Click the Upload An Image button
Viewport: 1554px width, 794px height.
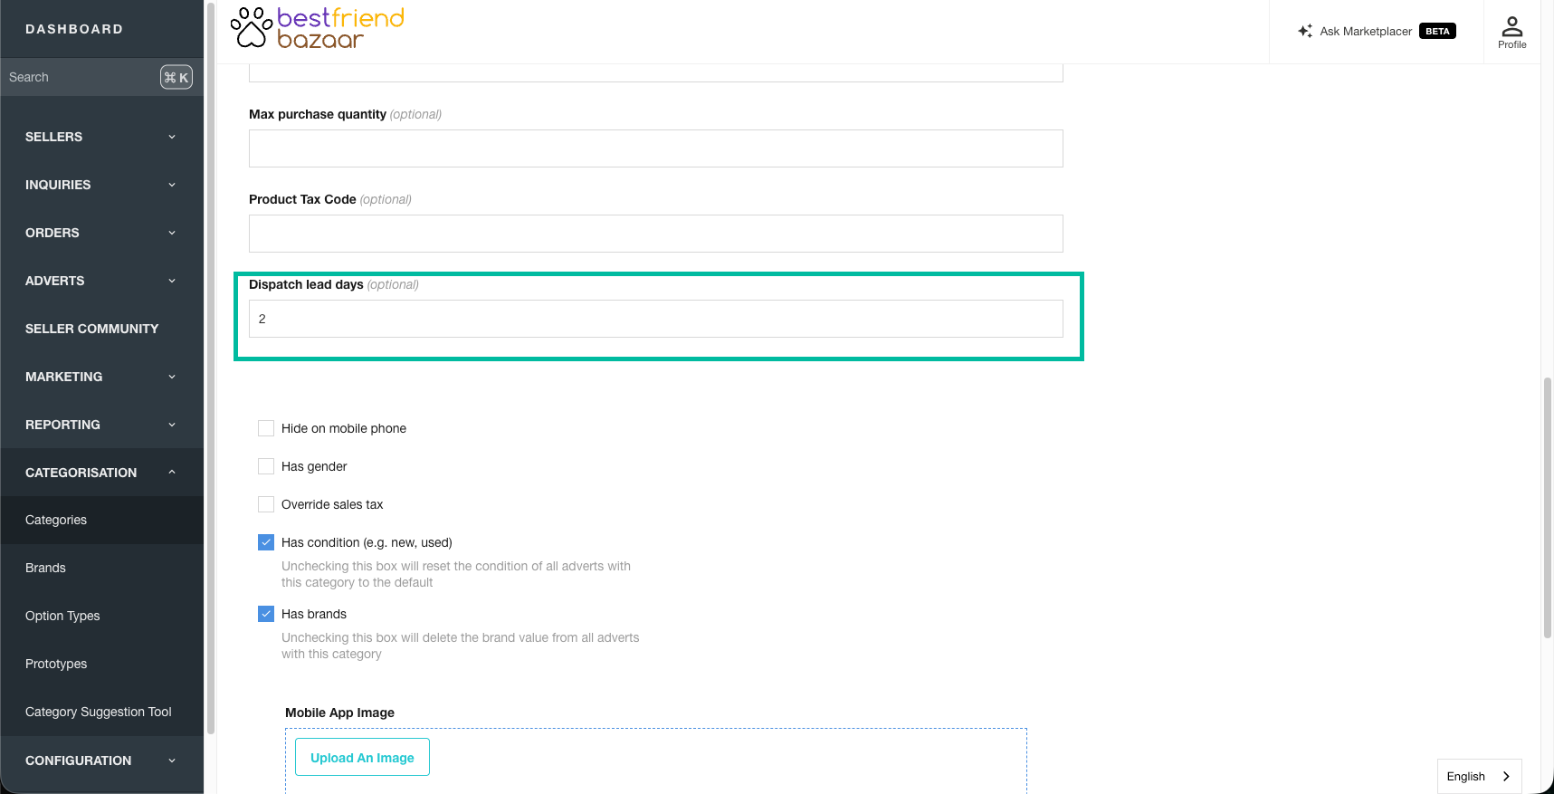362,758
